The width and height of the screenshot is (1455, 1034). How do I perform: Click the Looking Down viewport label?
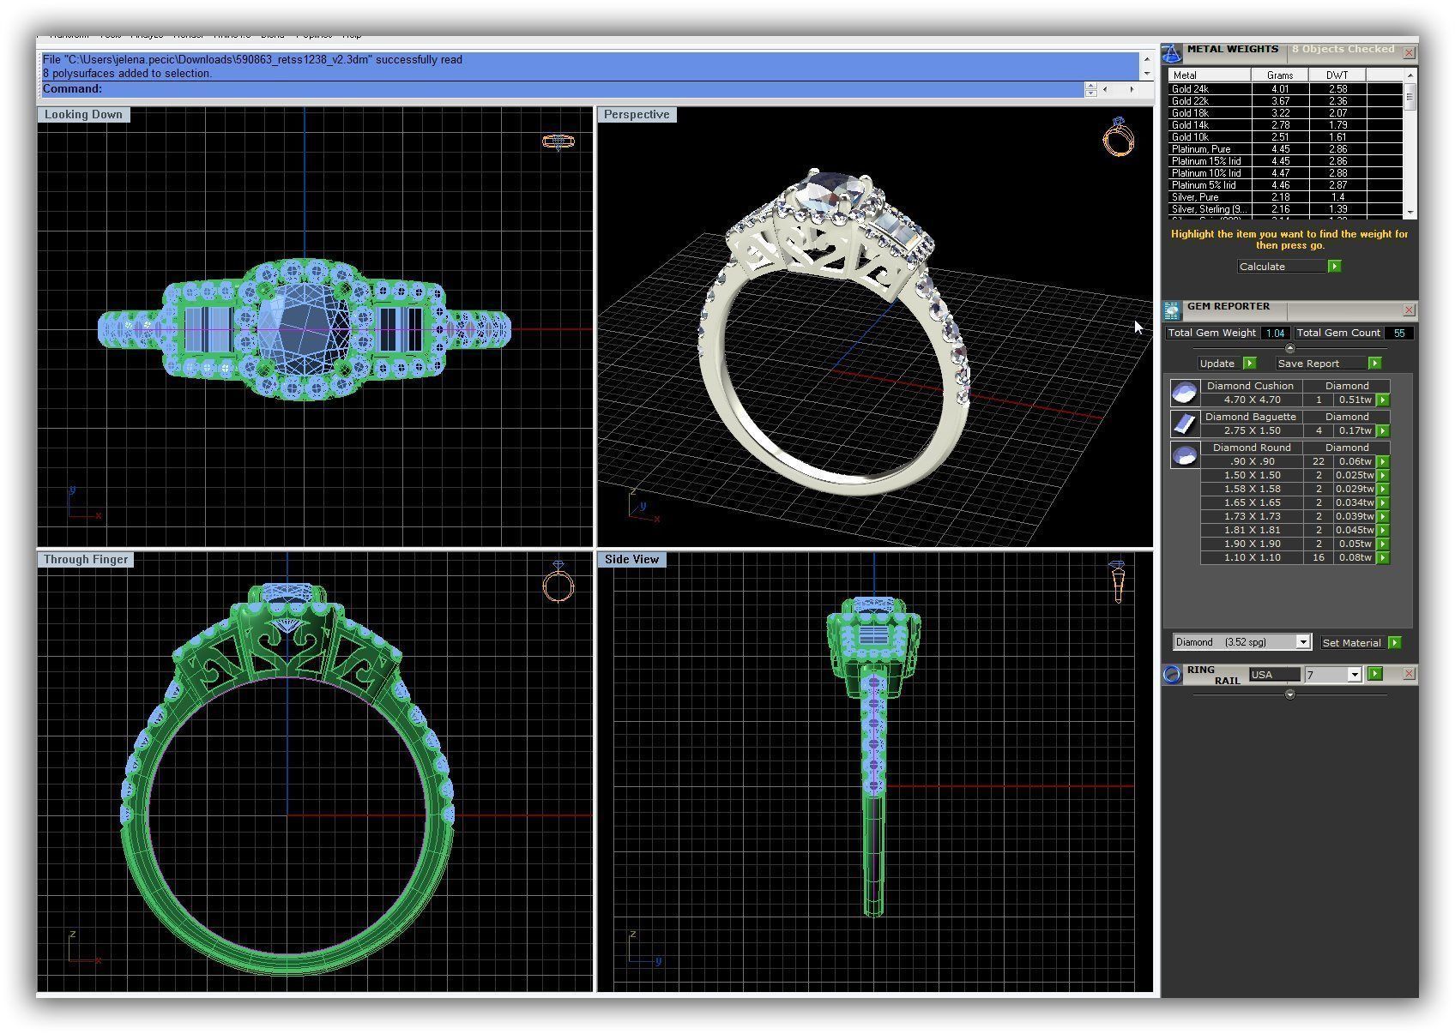[83, 115]
